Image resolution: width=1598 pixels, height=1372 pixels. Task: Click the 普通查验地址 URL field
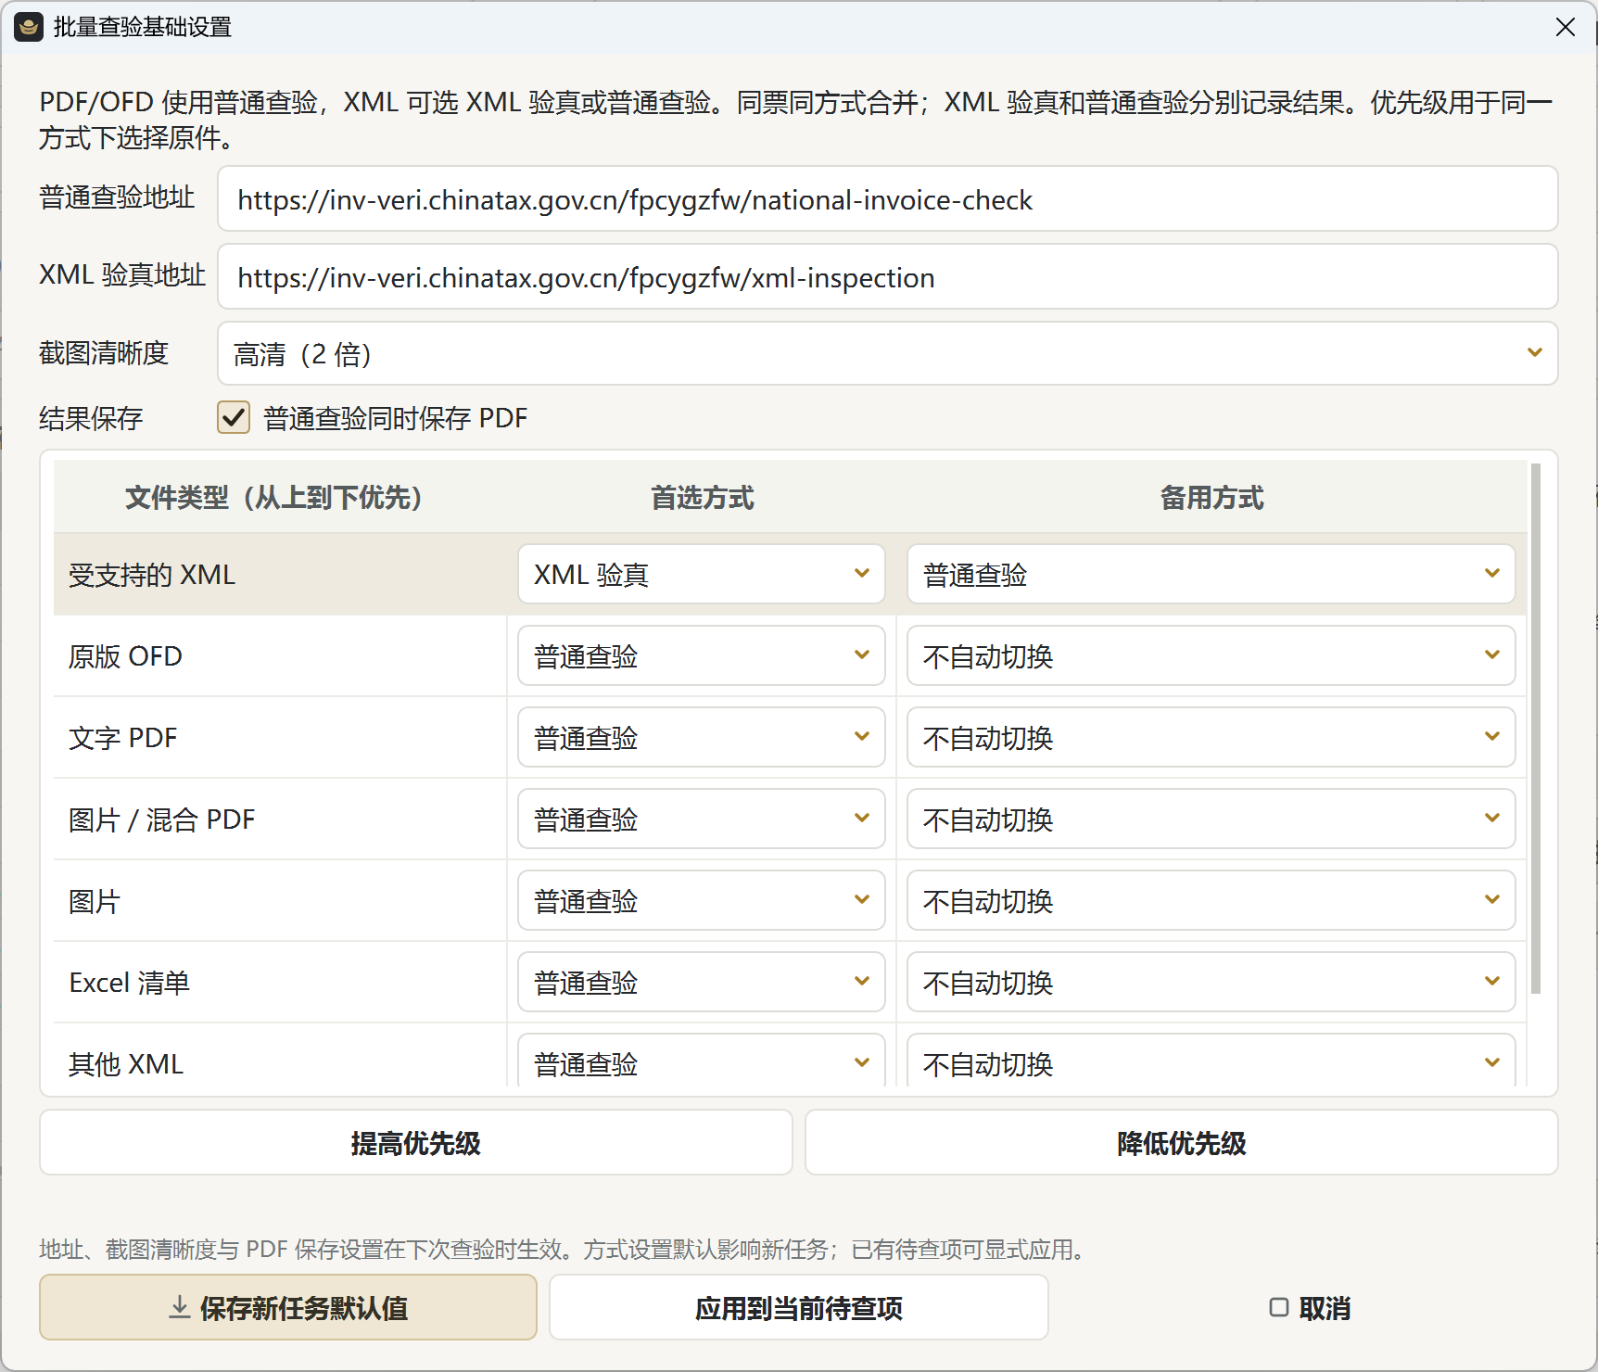tap(887, 199)
